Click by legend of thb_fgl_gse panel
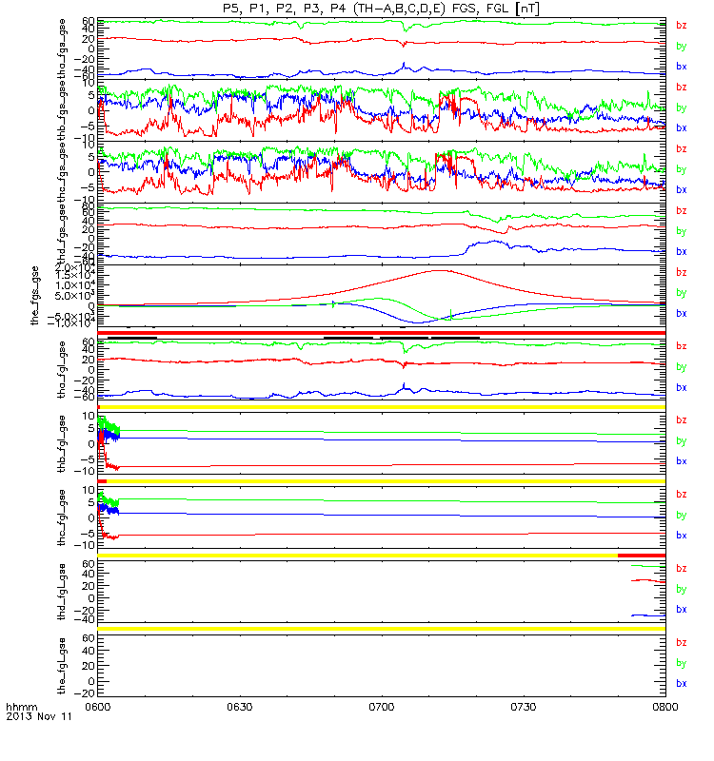 (x=681, y=441)
